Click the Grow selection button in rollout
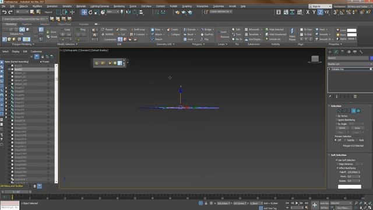Viewport: 373px width, 210px height. [357, 128]
